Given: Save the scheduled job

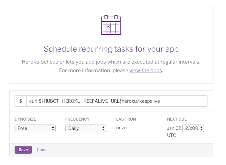Looking at the screenshot, I should [x=23, y=150].
